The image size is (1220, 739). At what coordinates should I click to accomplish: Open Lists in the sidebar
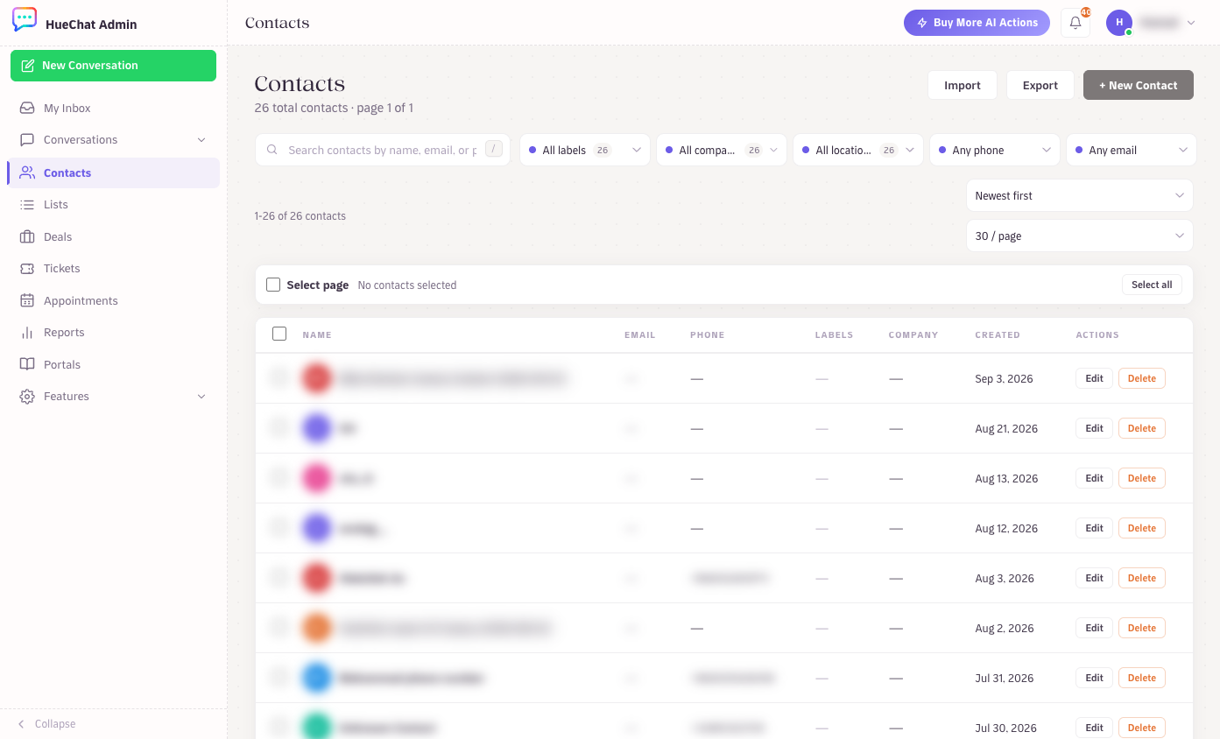pyautogui.click(x=113, y=204)
